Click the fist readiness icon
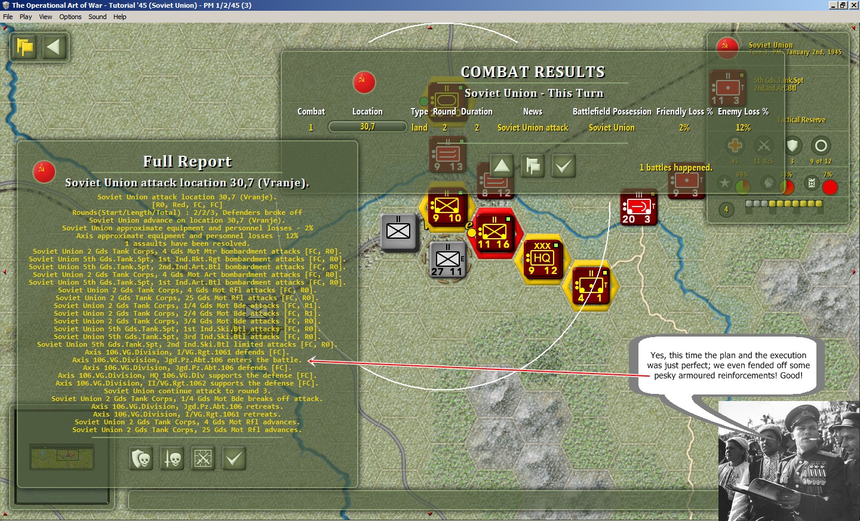This screenshot has width=860, height=521. point(769,183)
